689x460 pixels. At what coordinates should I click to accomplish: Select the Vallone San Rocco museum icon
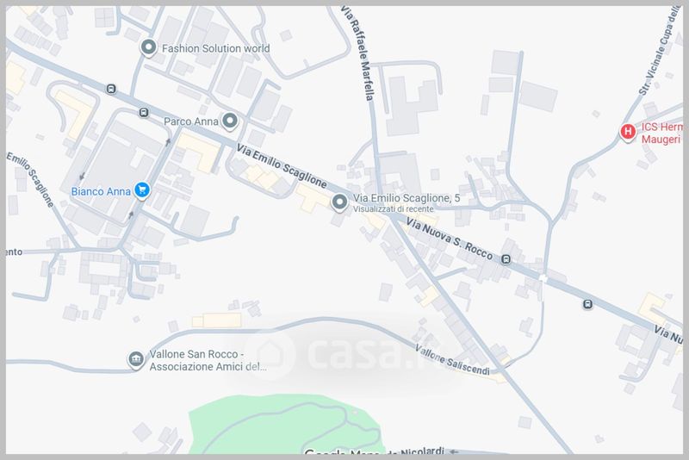coord(136,360)
